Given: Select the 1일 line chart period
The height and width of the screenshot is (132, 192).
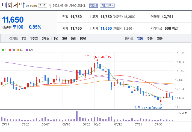Looking at the screenshot, I should point(24,39).
